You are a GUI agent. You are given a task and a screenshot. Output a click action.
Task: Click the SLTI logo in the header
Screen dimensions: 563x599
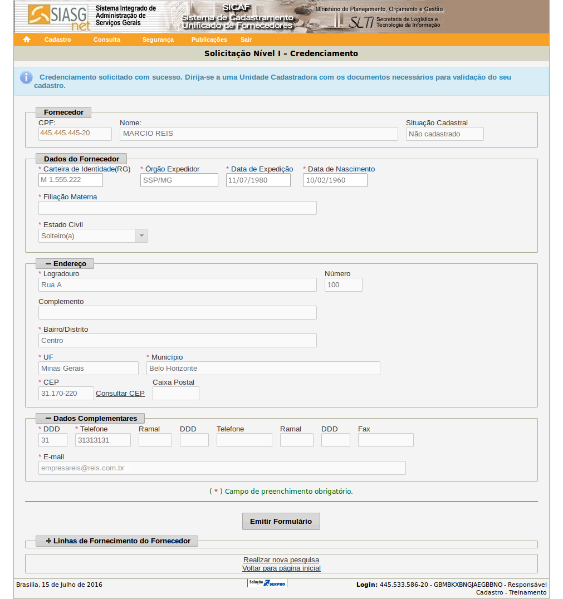coord(361,22)
